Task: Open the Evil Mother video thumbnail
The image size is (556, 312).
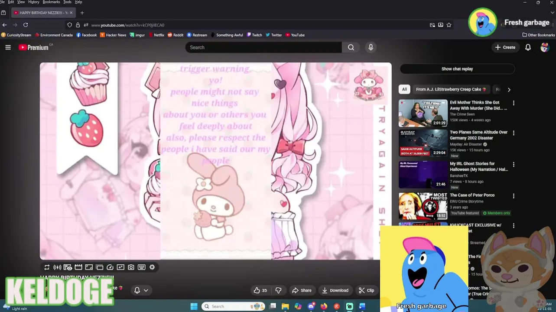Action: pyautogui.click(x=423, y=113)
